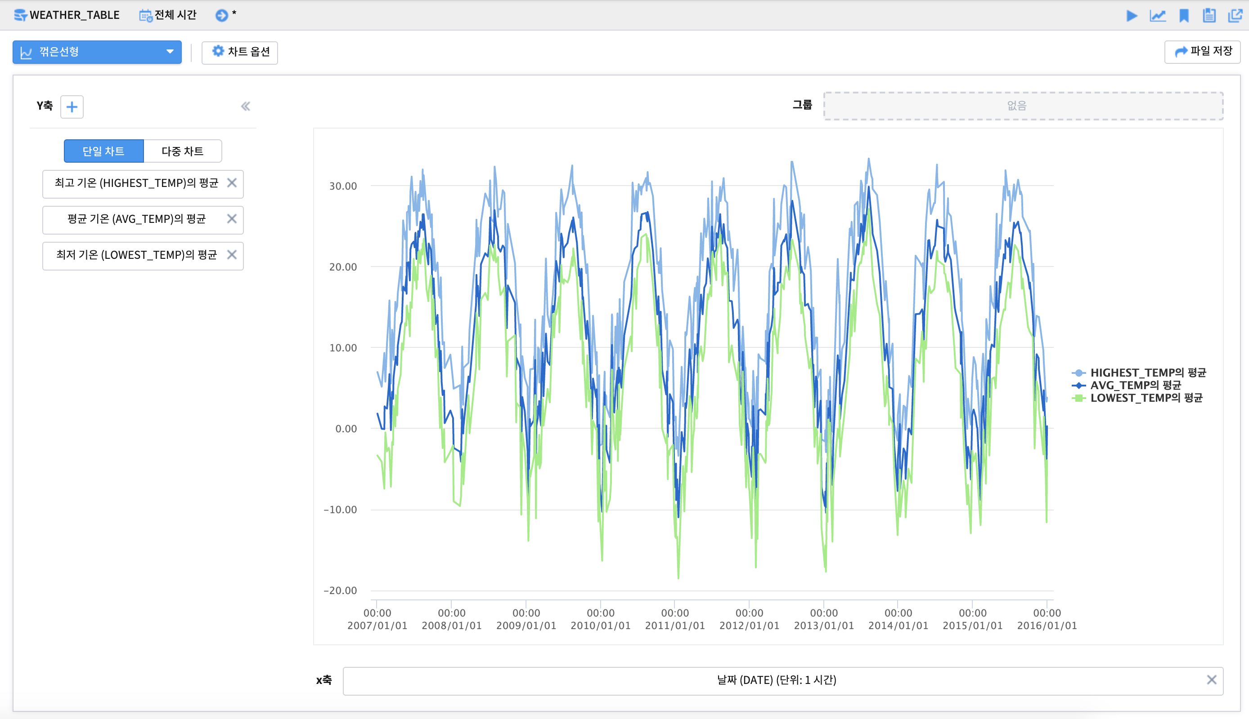Click the bookmark icon in the header
The image size is (1249, 719).
point(1184,15)
